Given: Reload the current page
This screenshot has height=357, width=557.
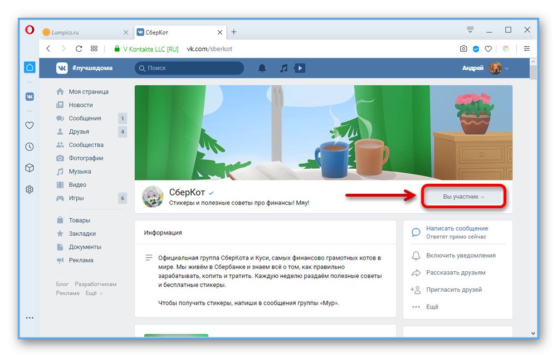Looking at the screenshot, I should [79, 48].
